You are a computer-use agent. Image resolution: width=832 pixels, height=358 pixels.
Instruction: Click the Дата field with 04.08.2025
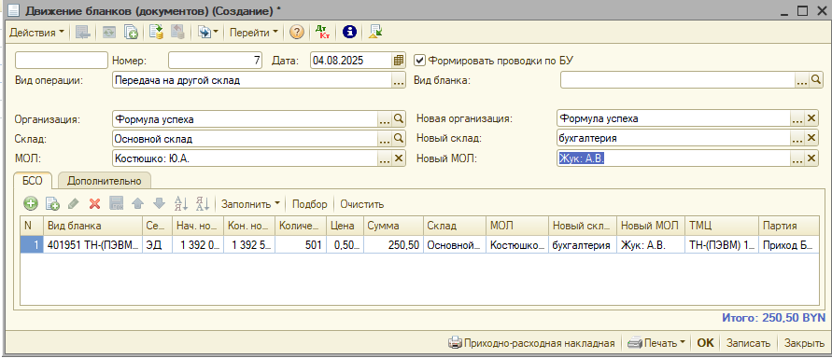point(351,61)
